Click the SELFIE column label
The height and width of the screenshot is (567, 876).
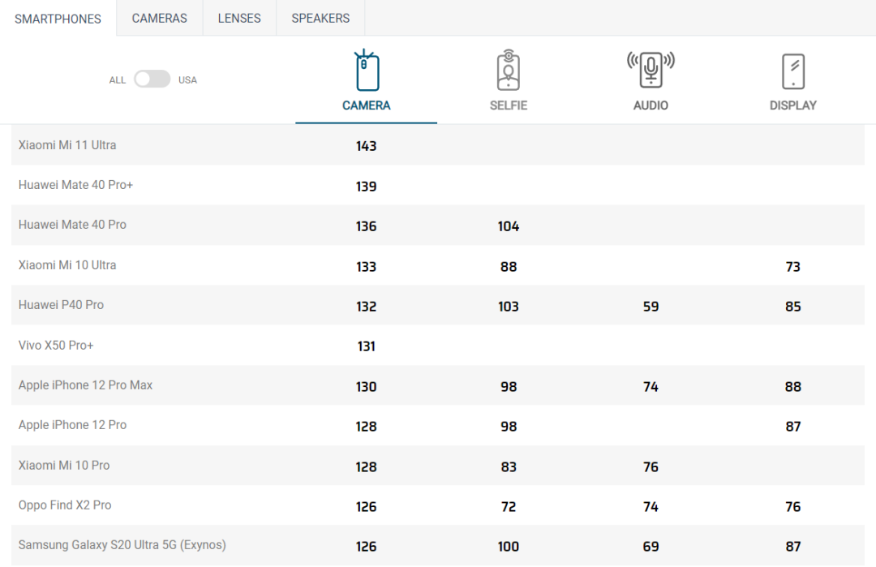click(x=509, y=105)
